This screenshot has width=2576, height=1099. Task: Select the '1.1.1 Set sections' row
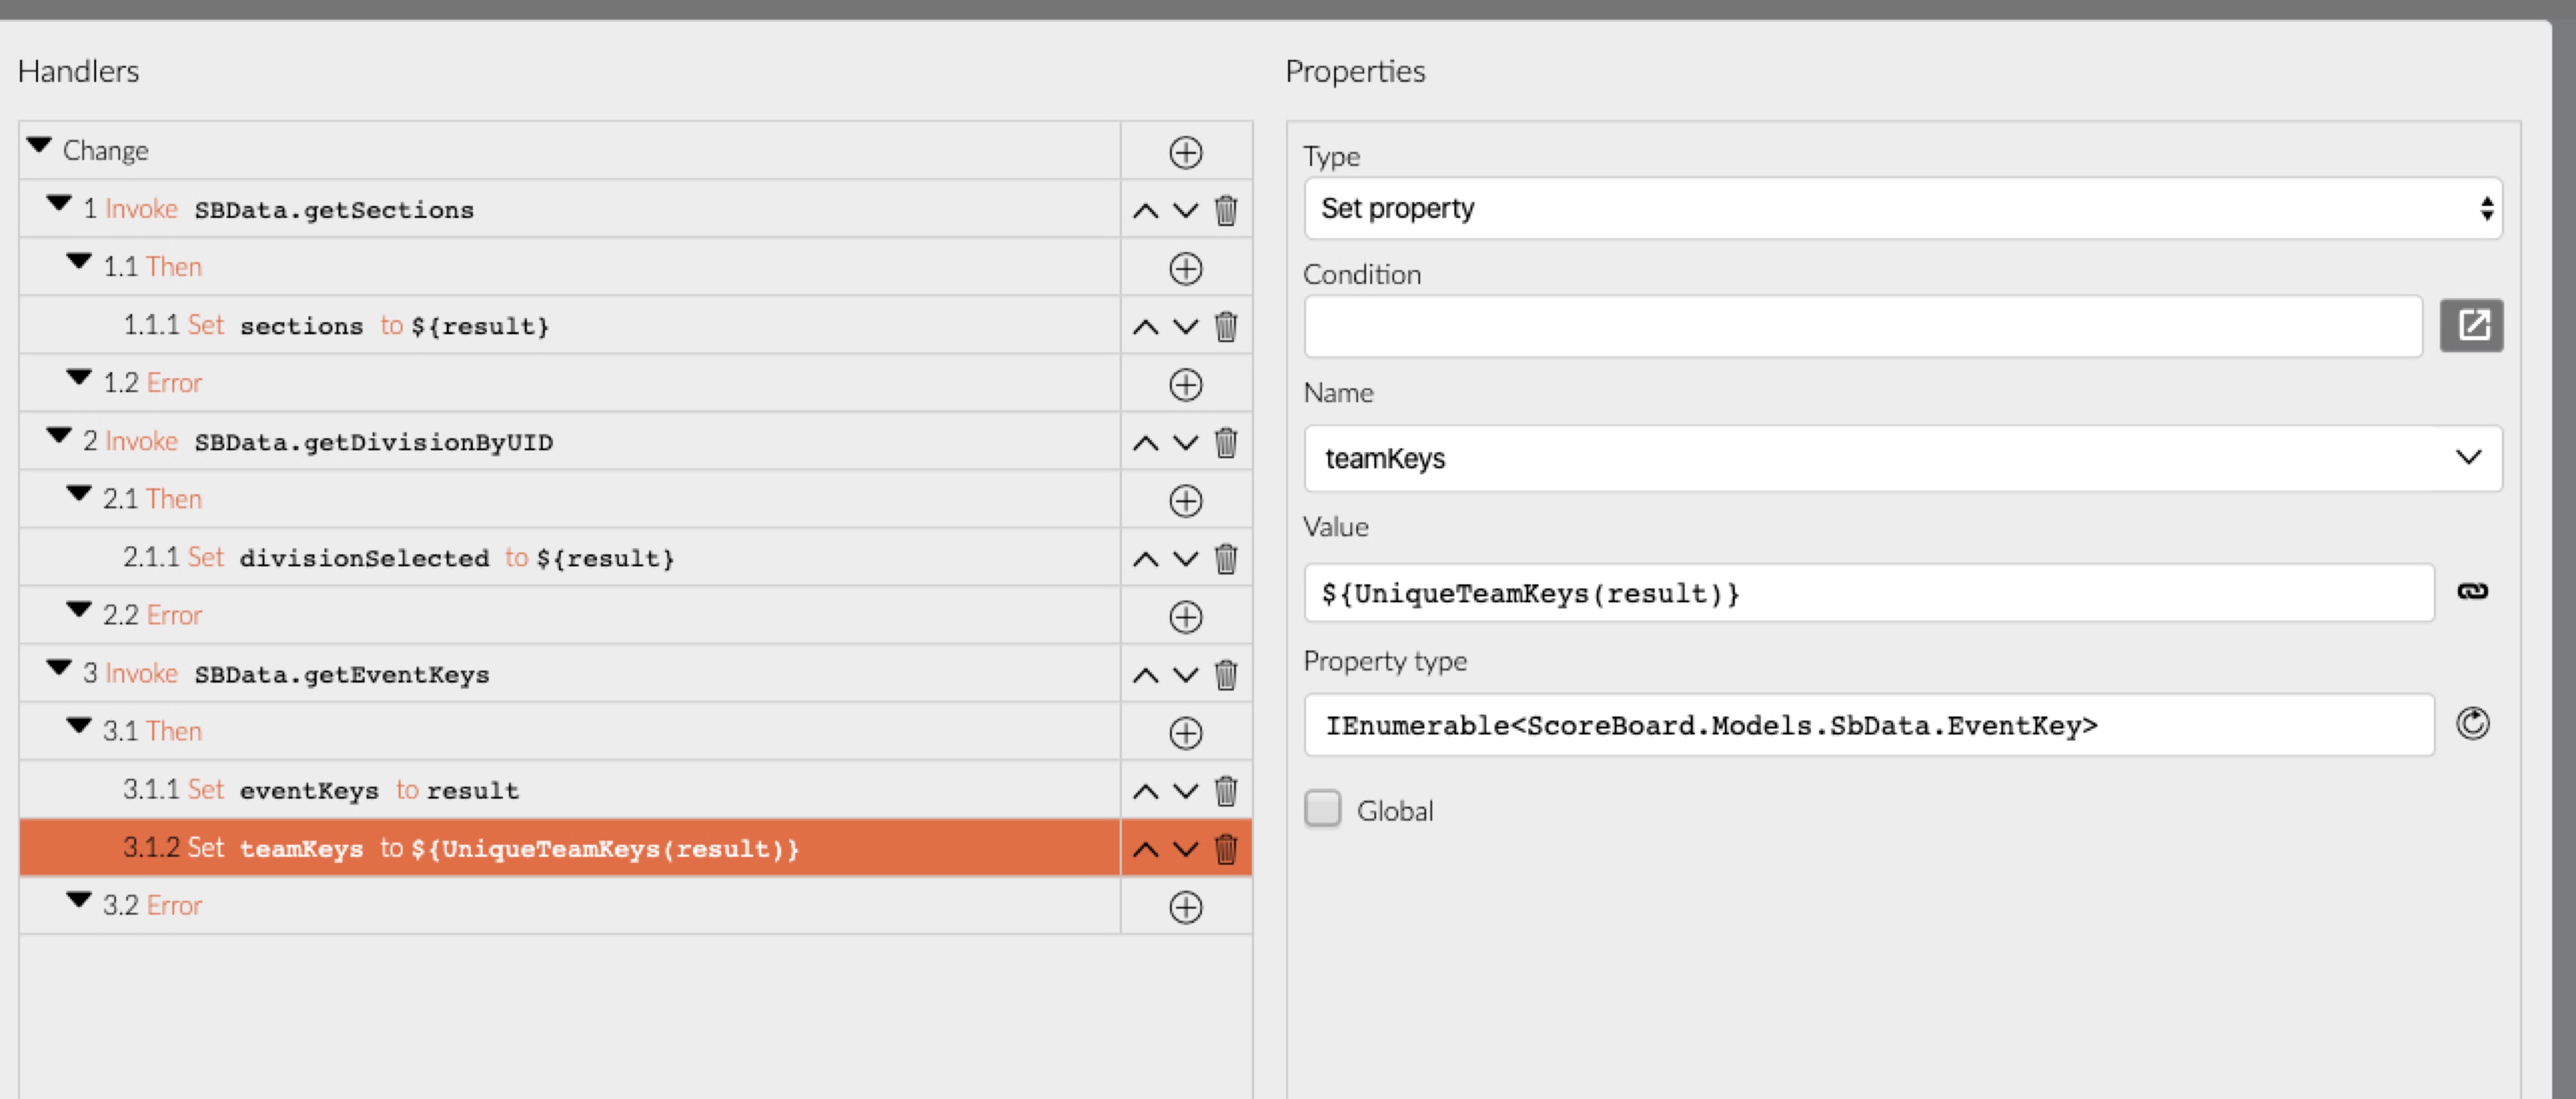(569, 326)
